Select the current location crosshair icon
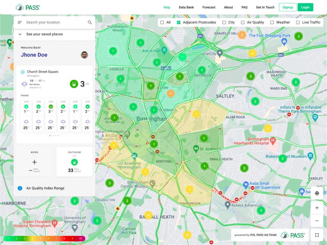The height and width of the screenshot is (245, 327). [317, 193]
